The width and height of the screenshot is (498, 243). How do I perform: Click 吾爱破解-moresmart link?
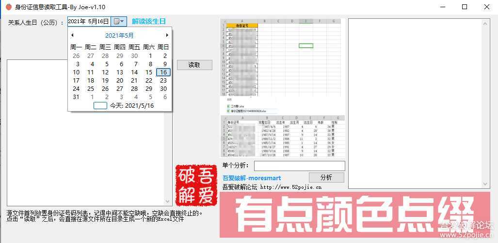pos(252,178)
